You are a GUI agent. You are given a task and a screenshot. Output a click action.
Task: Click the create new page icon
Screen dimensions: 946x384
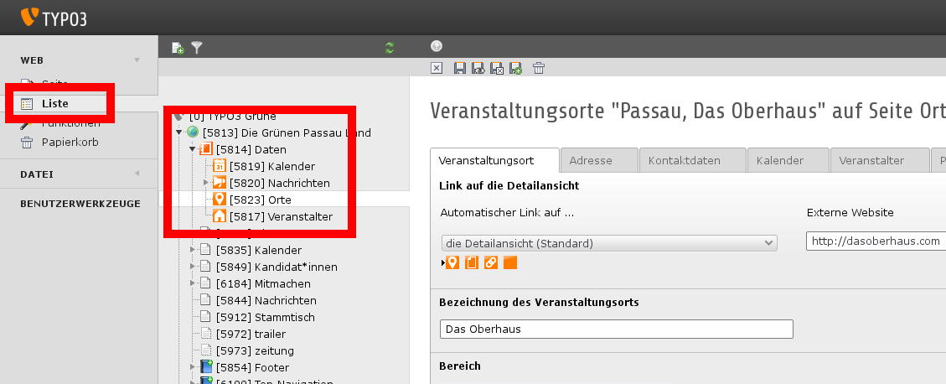[177, 48]
